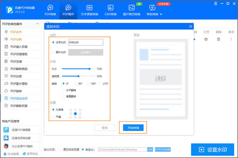The height and width of the screenshot is (158, 238).
Task: Click the disabled 添加图片 button
Action: (x=86, y=52)
